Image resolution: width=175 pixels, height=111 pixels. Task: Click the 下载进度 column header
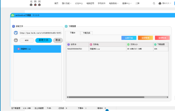pos(161,44)
